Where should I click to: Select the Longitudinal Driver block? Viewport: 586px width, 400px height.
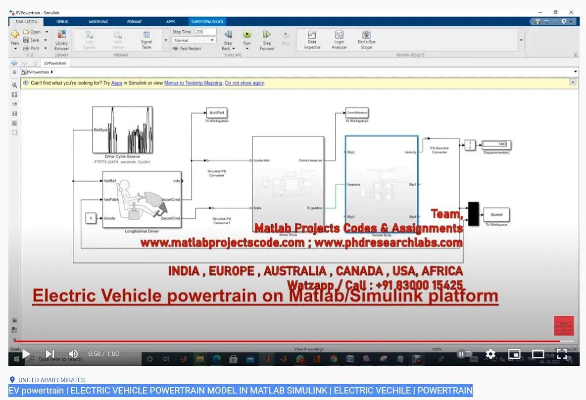point(142,199)
